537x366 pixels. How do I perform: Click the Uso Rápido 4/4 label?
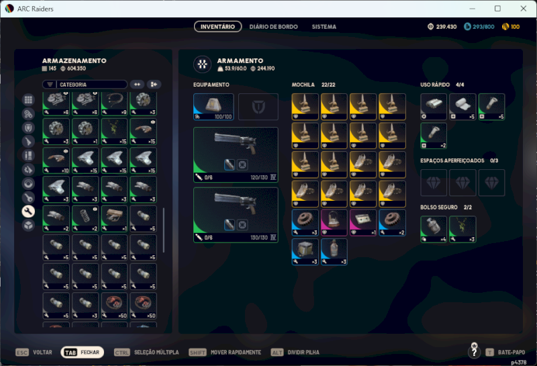coord(442,85)
